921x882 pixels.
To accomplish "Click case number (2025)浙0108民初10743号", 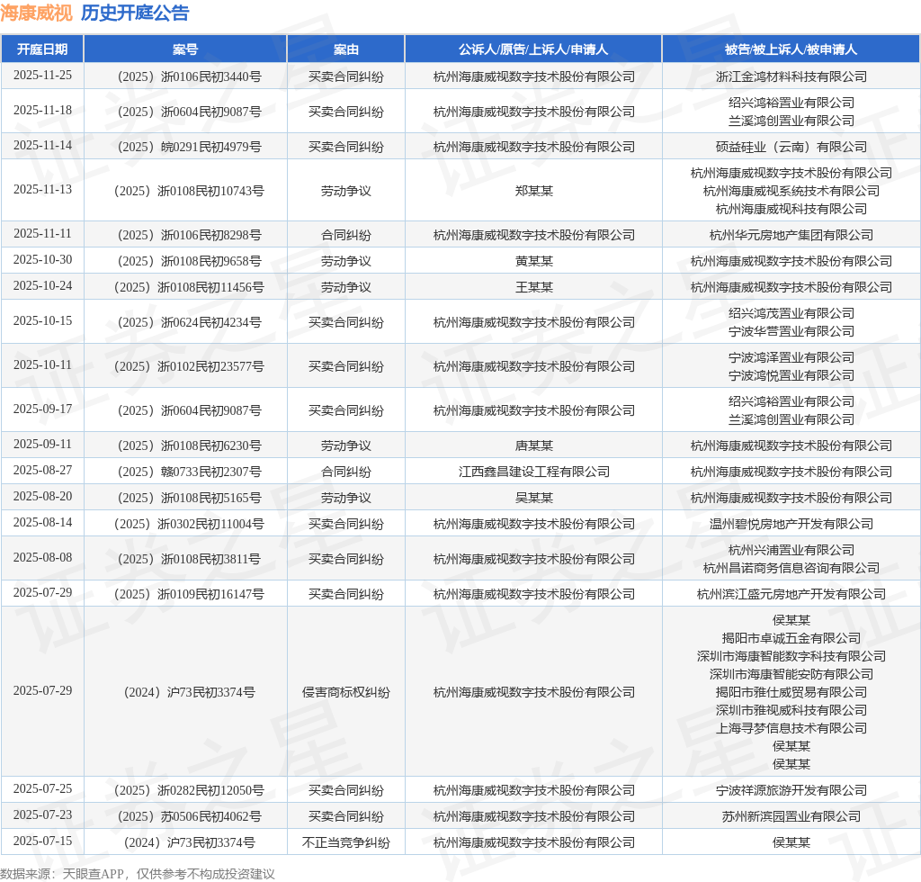I will (x=189, y=191).
